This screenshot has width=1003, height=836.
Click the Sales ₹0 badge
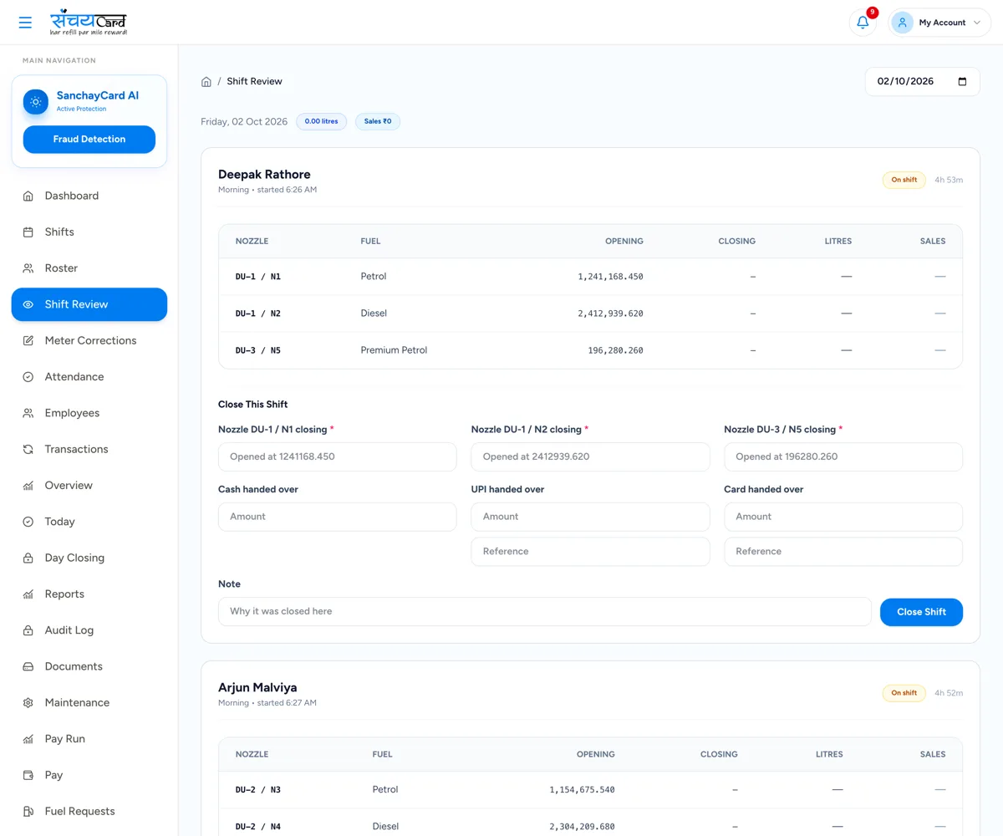coord(378,122)
